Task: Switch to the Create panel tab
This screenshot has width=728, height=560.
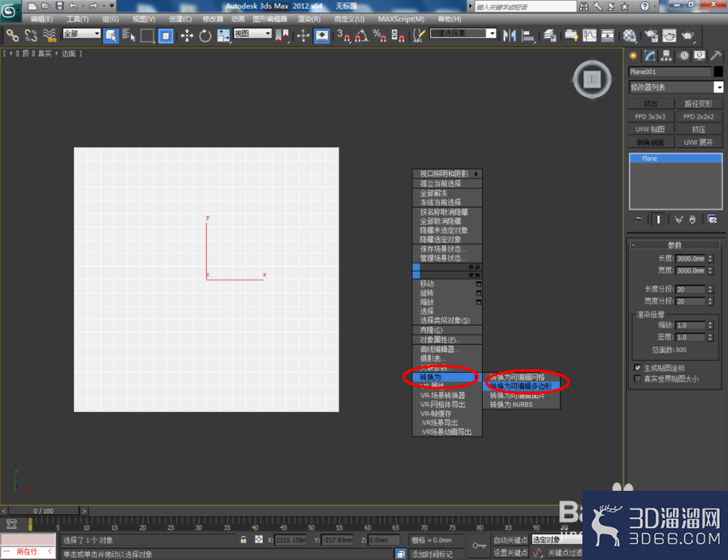Action: click(x=633, y=56)
